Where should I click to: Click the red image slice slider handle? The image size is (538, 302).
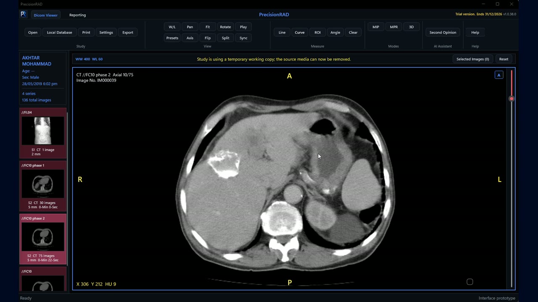pyautogui.click(x=512, y=99)
